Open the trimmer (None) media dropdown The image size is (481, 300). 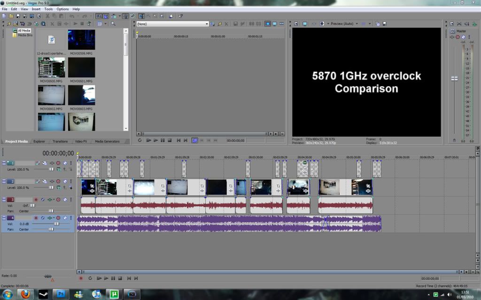(206, 24)
